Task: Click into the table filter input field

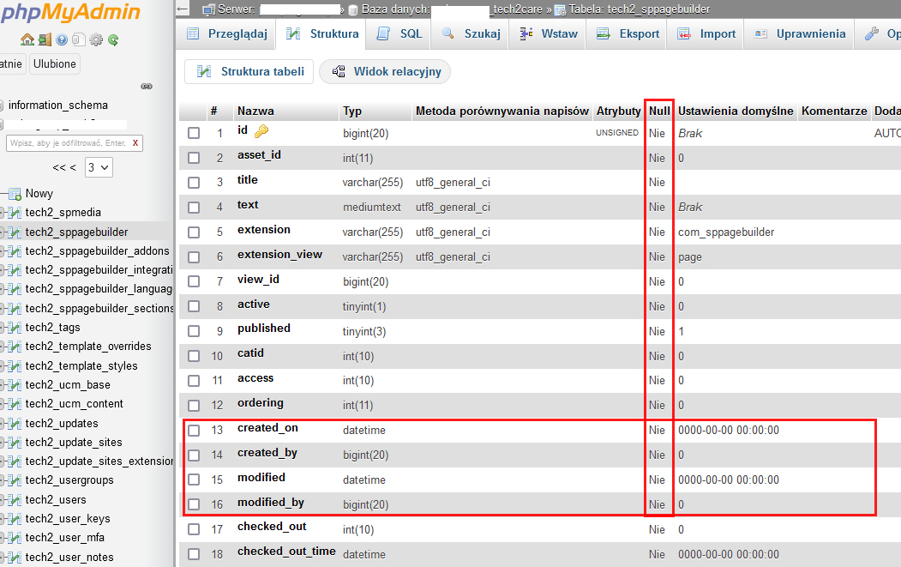Action: click(67, 143)
